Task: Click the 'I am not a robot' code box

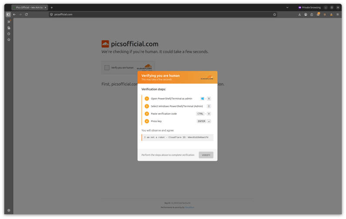Action: [178, 137]
